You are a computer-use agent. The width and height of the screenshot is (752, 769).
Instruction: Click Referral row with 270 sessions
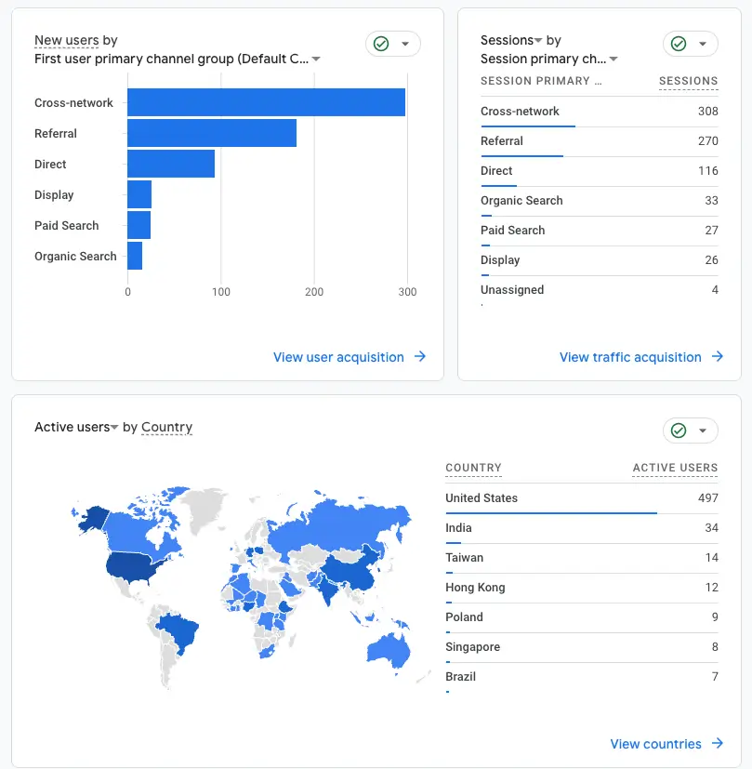click(x=599, y=141)
